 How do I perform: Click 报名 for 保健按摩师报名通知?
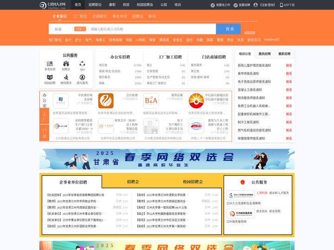point(289,138)
